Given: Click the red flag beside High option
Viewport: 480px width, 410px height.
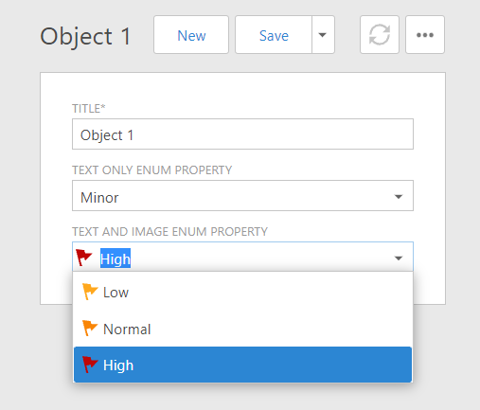Looking at the screenshot, I should [90, 365].
